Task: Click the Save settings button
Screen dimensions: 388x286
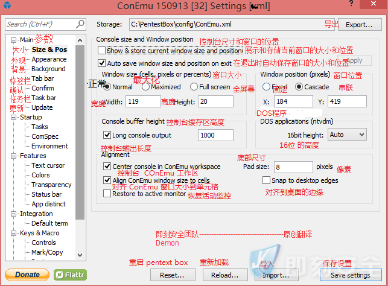Action: (x=351, y=275)
